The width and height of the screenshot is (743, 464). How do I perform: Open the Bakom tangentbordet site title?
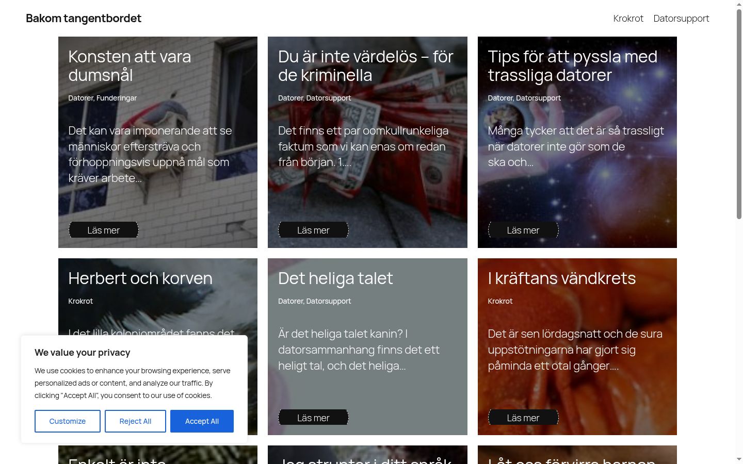pyautogui.click(x=84, y=19)
